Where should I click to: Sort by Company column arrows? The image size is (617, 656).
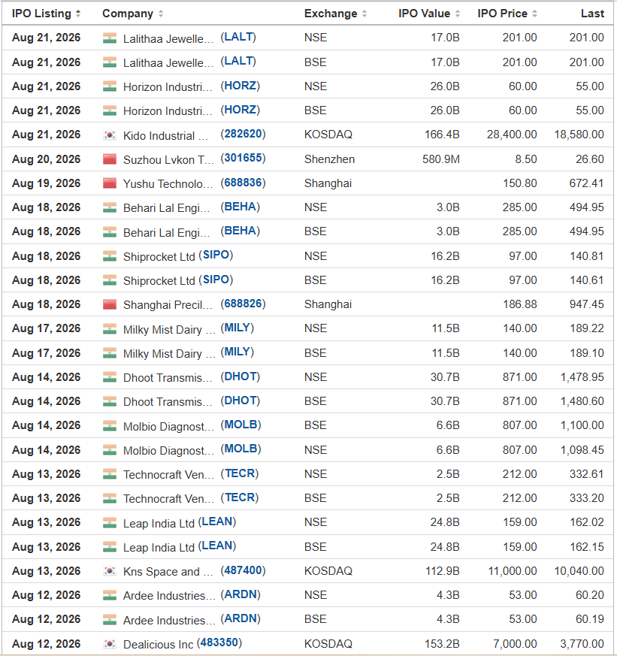(x=161, y=14)
